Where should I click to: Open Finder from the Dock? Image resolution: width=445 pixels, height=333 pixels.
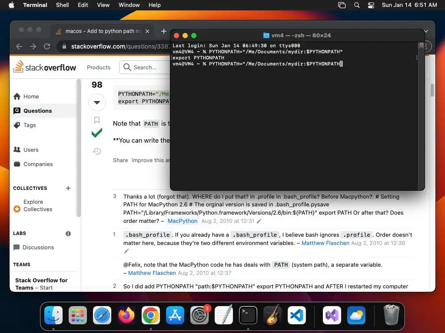(x=53, y=315)
